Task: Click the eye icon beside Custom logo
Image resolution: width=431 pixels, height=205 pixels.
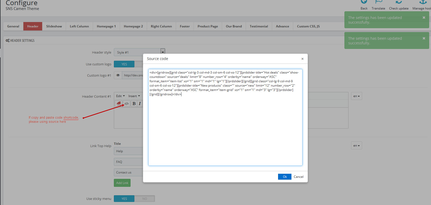Action: coord(118,75)
